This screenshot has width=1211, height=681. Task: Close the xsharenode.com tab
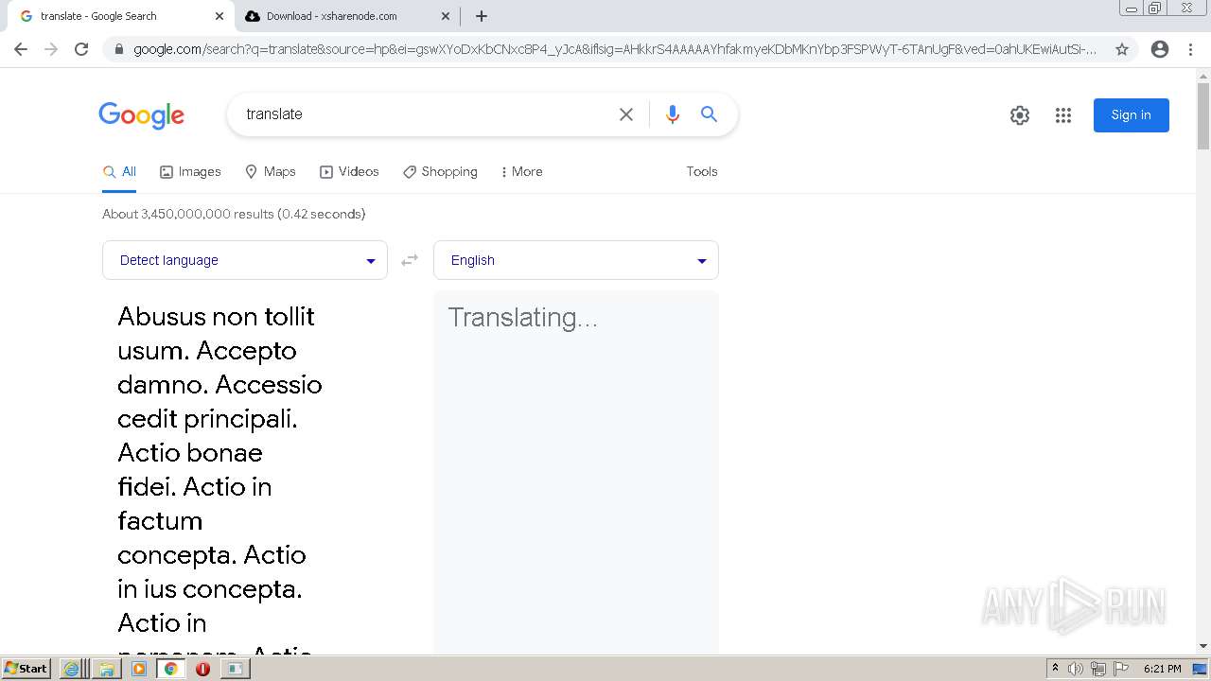[x=446, y=16]
